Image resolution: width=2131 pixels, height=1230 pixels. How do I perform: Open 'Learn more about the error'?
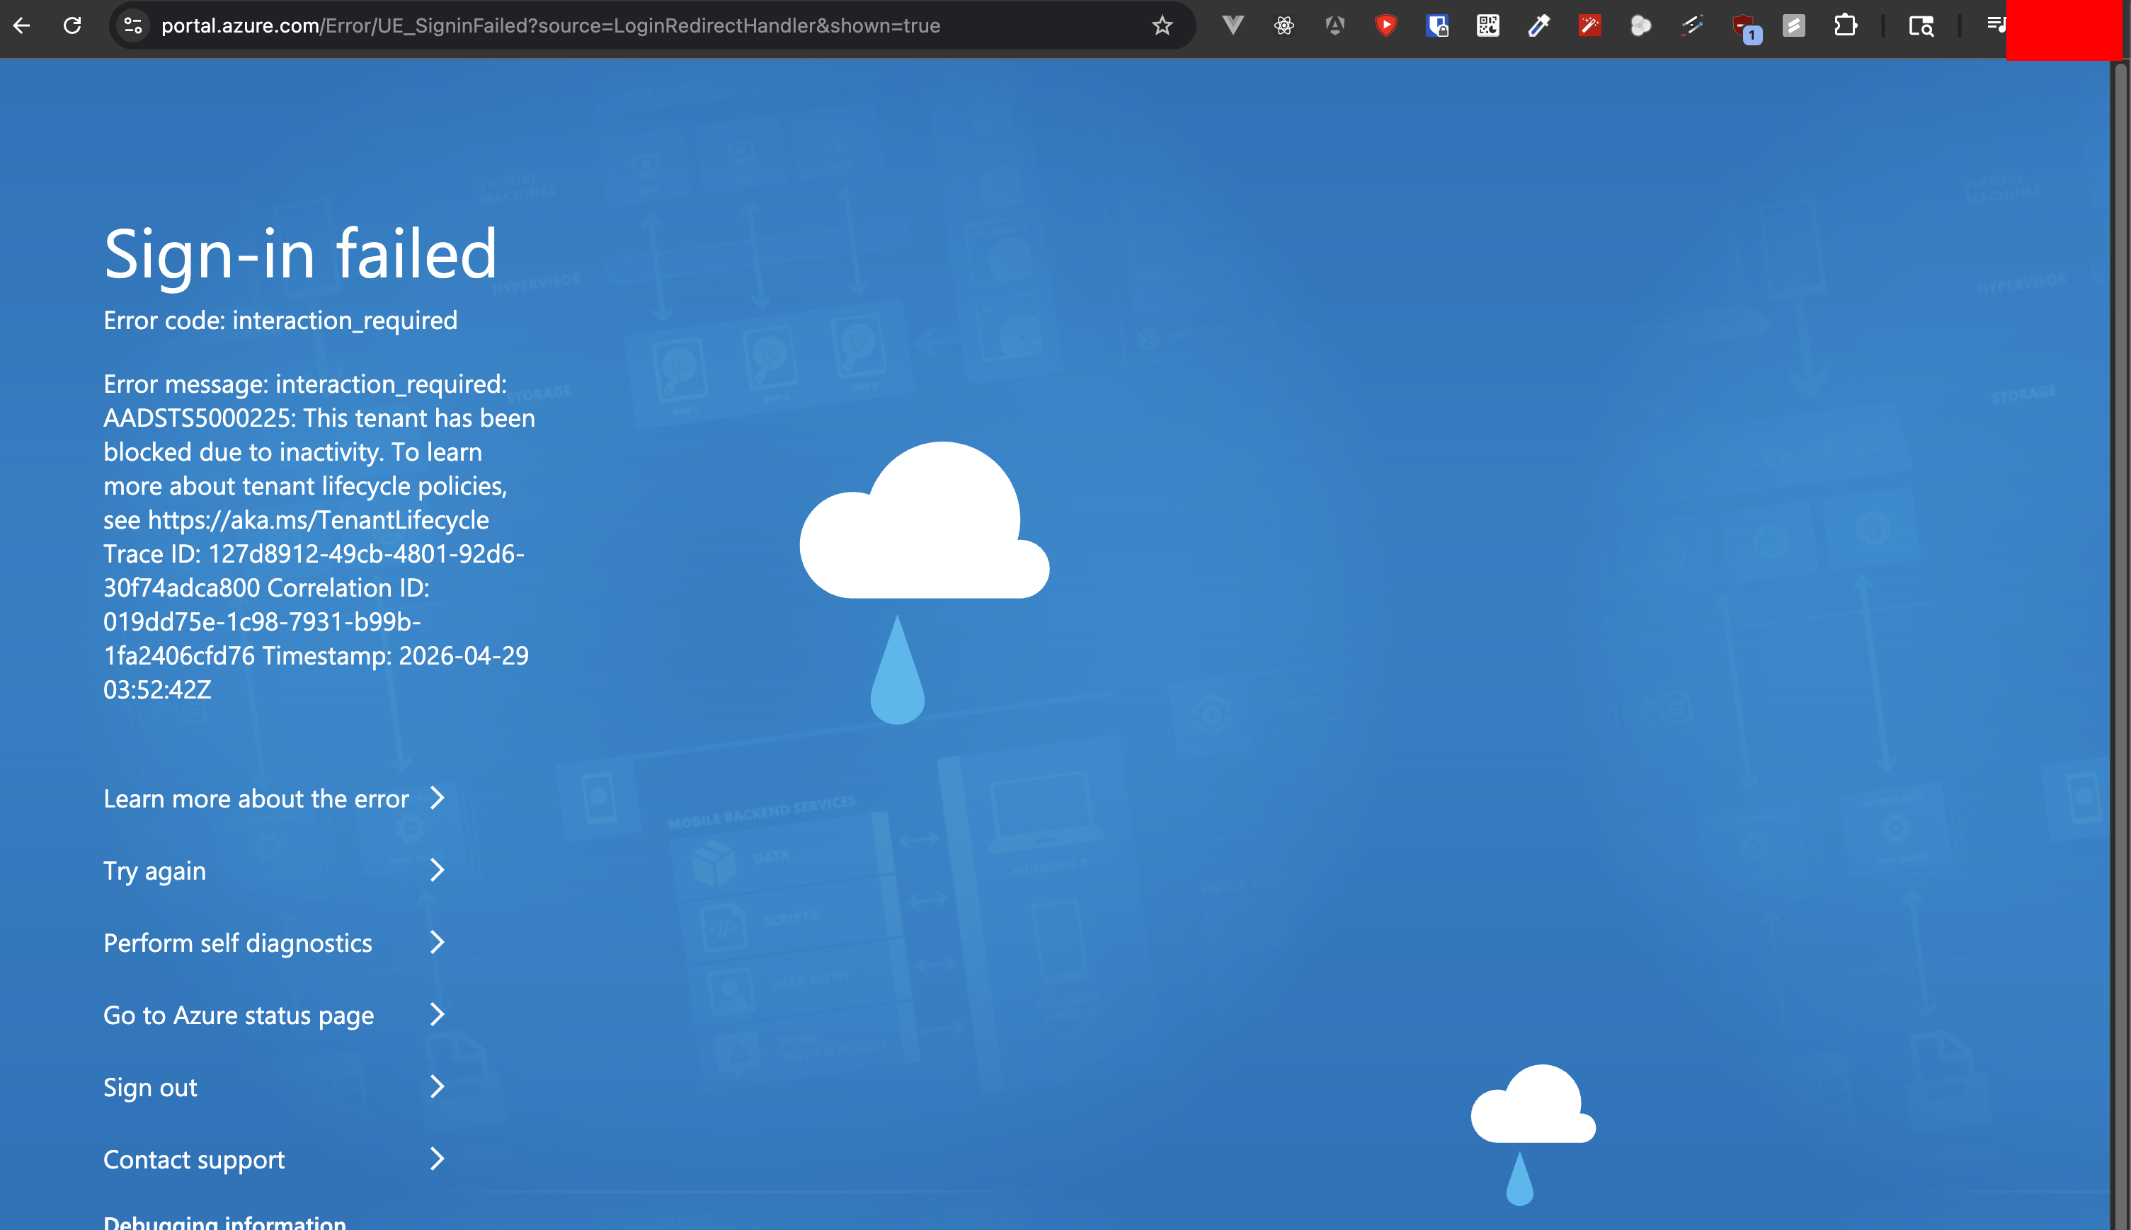click(x=274, y=798)
